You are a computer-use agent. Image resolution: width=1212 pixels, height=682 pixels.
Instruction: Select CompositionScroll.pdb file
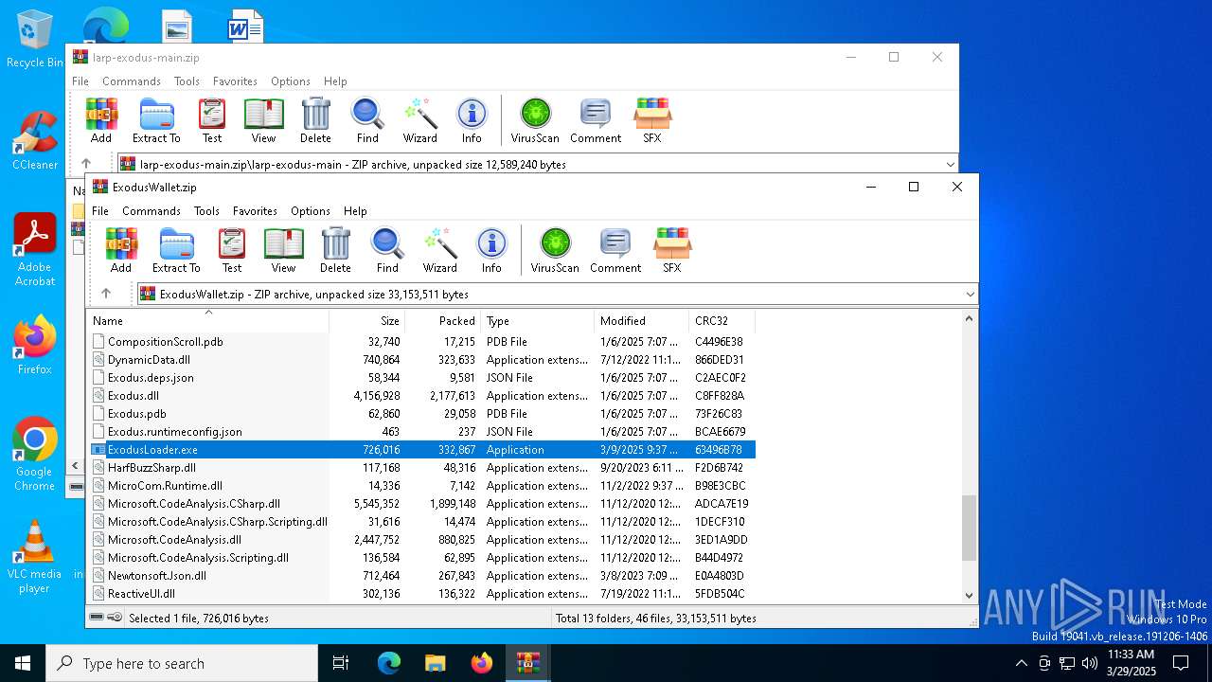pos(166,342)
